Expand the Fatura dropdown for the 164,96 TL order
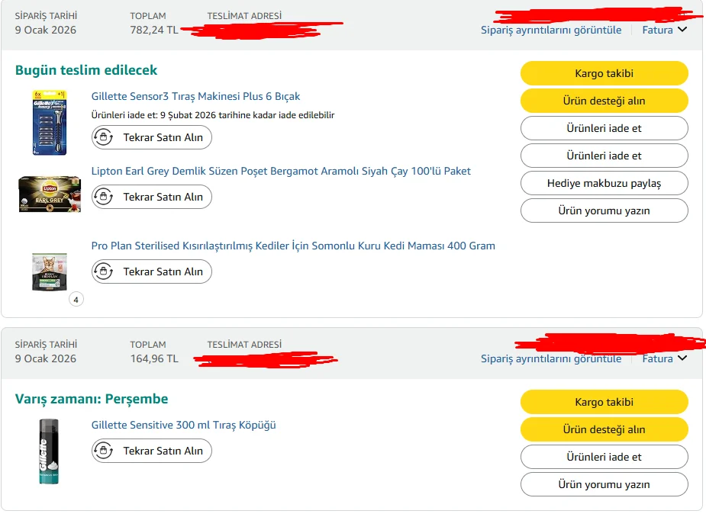 coord(665,359)
